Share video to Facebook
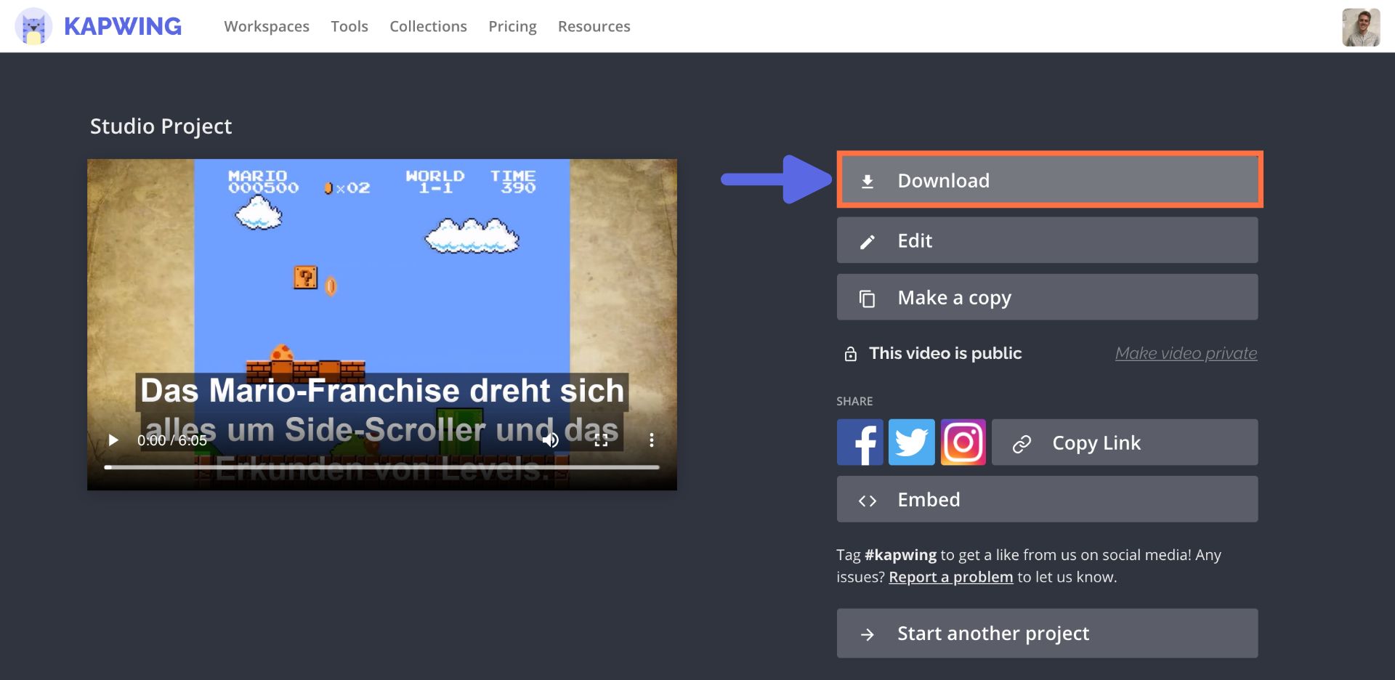 pos(860,442)
